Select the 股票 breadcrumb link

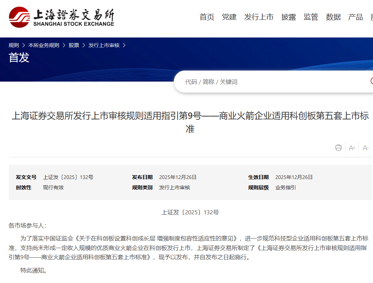point(74,45)
